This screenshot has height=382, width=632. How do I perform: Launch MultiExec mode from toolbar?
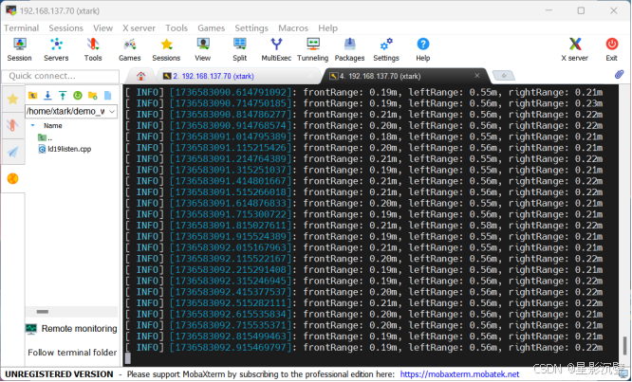point(276,49)
